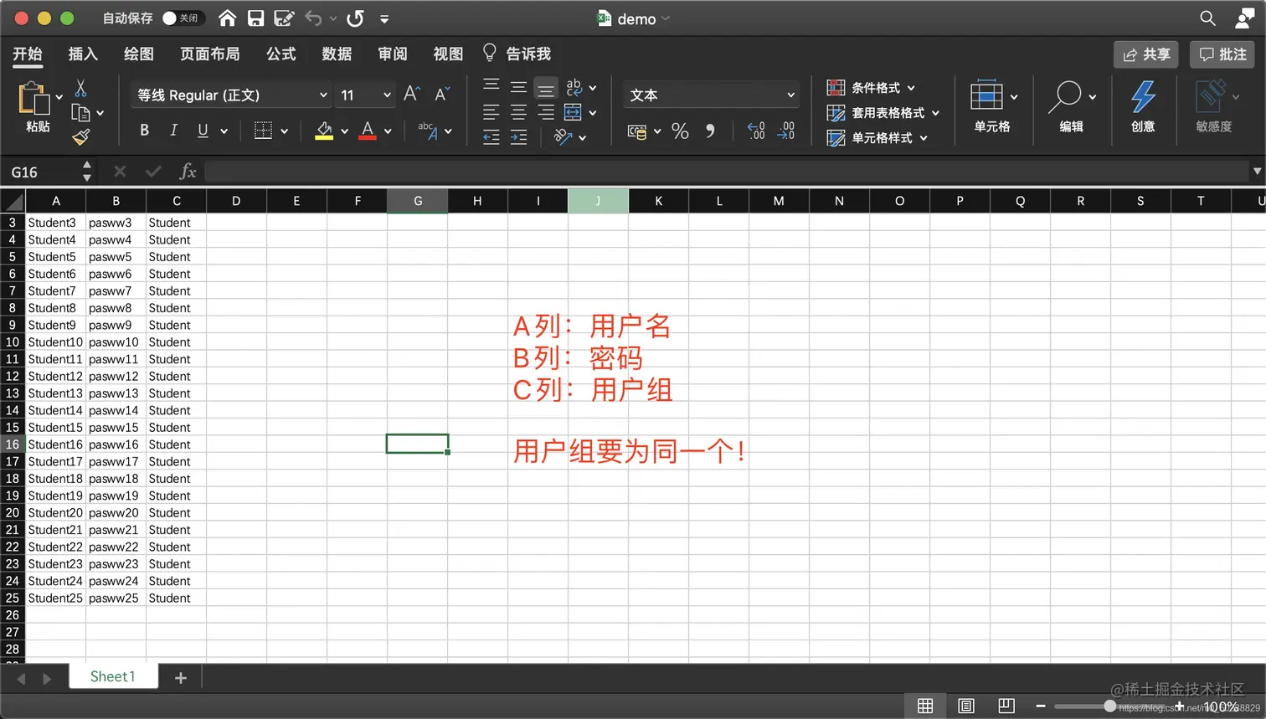This screenshot has height=719, width=1266.
Task: Click the 共享 share button
Action: pos(1145,54)
